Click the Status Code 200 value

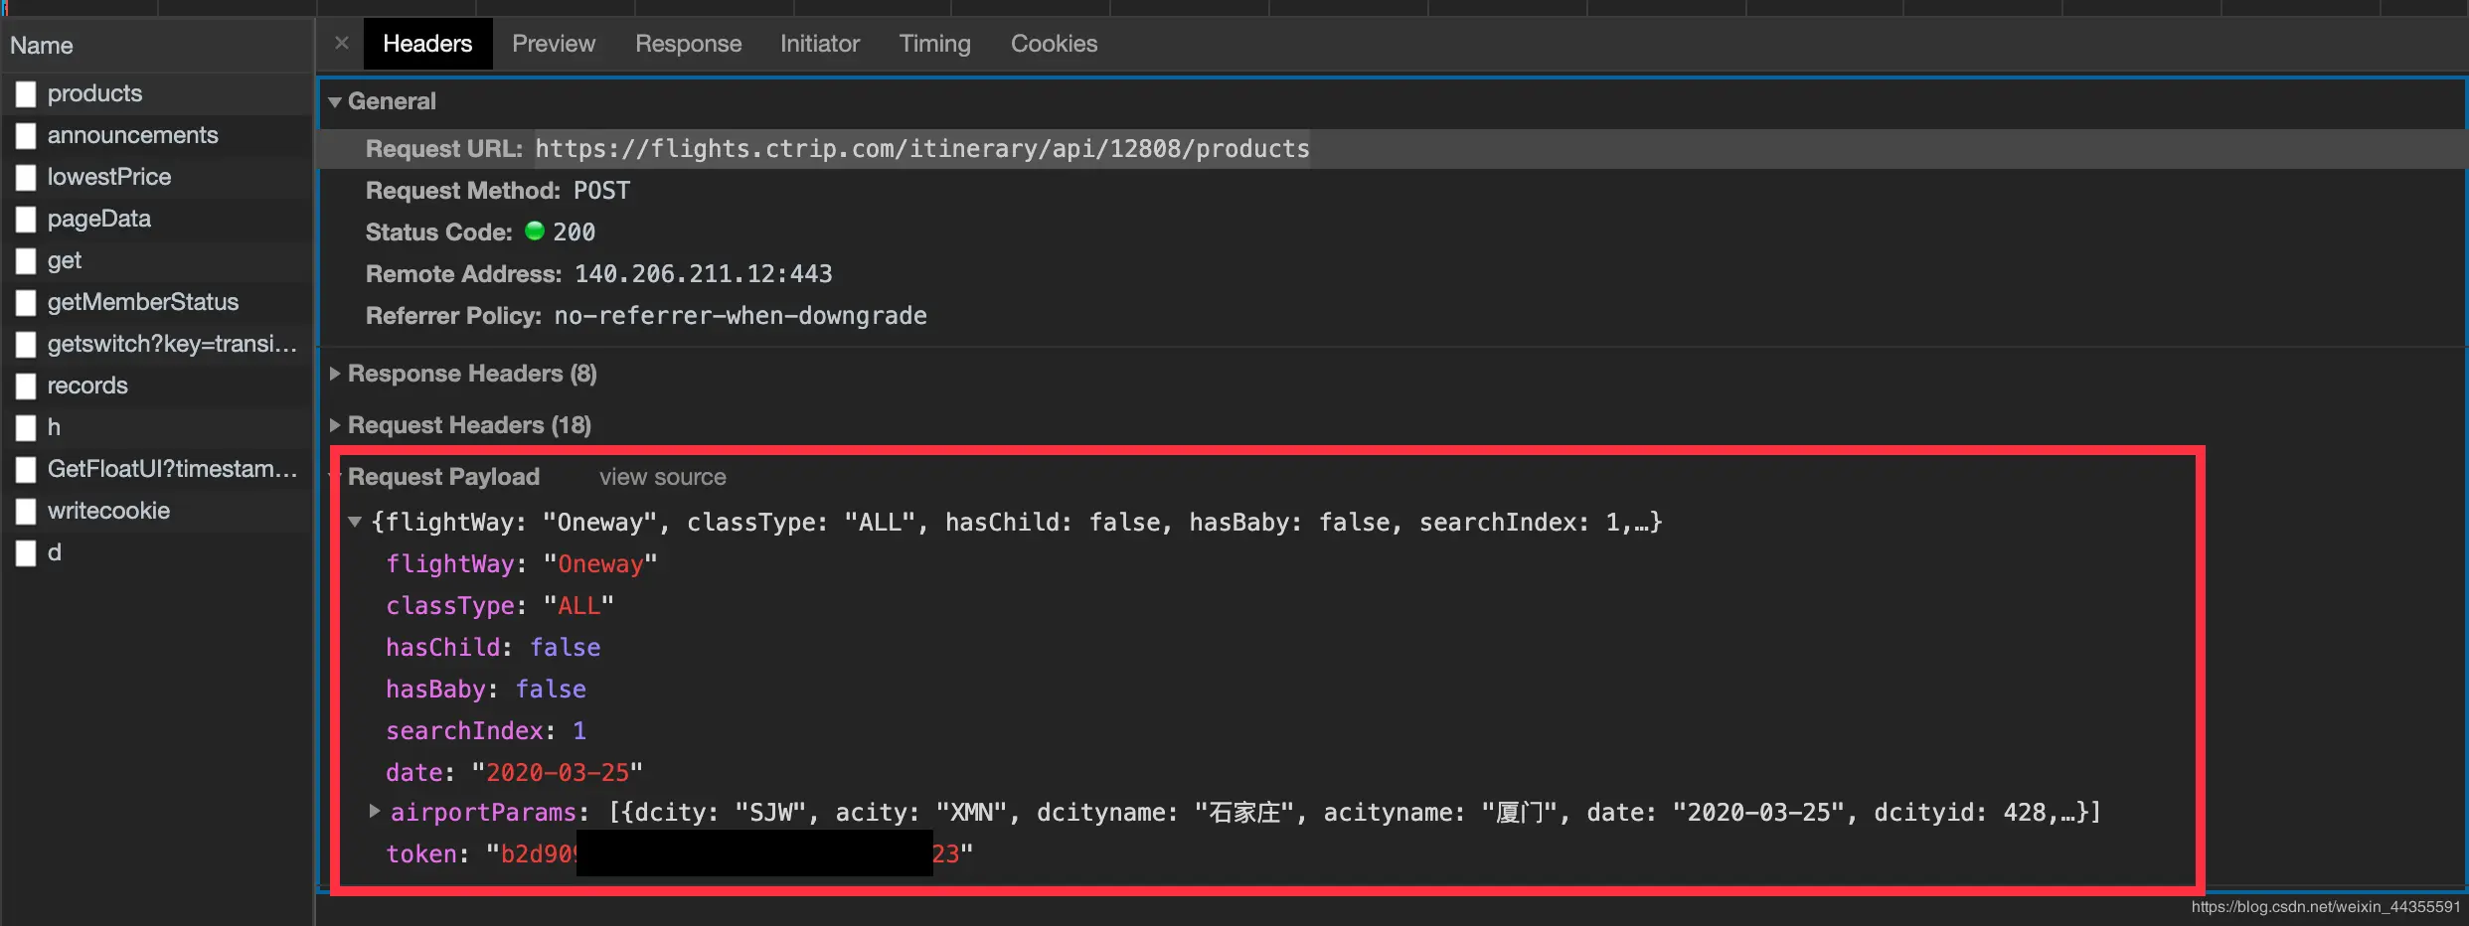pos(574,232)
